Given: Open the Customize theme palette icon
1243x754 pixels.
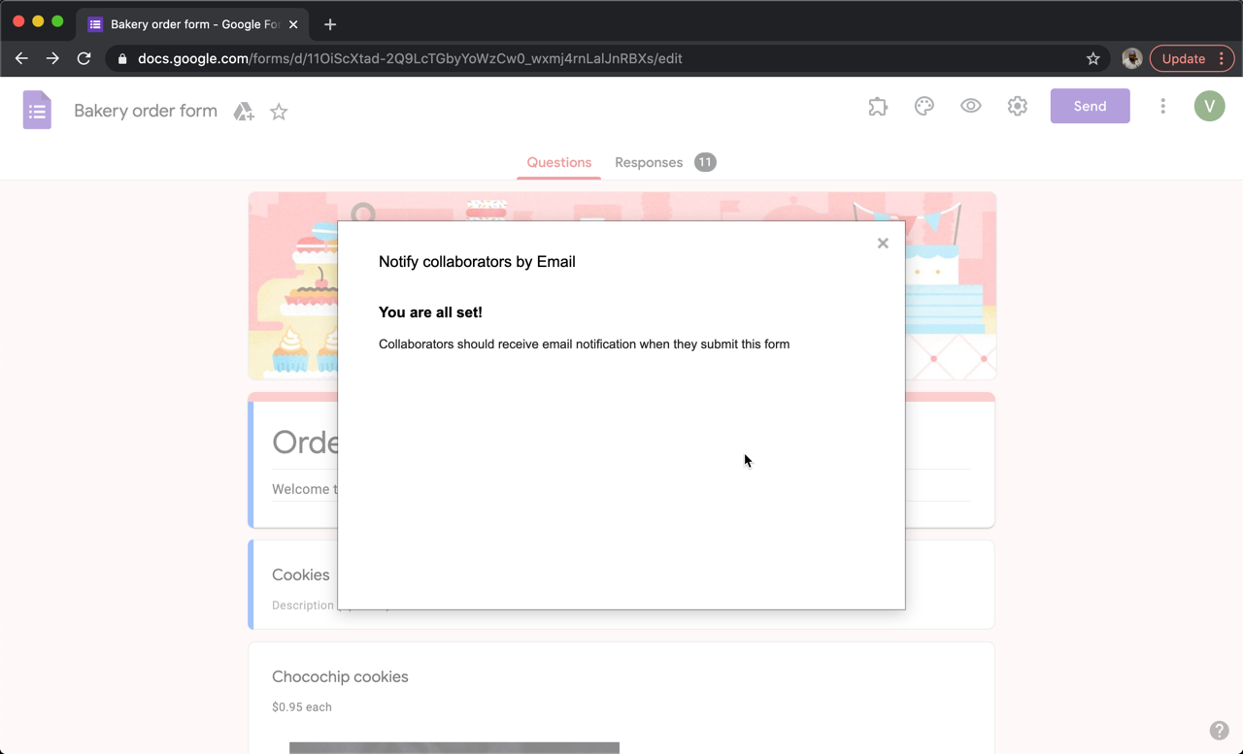Looking at the screenshot, I should (x=924, y=106).
